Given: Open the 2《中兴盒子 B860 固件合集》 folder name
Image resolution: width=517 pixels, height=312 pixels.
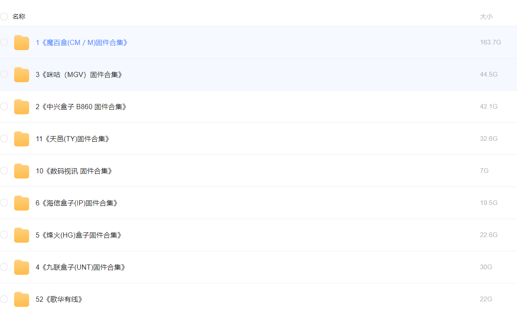Looking at the screenshot, I should pyautogui.click(x=81, y=107).
